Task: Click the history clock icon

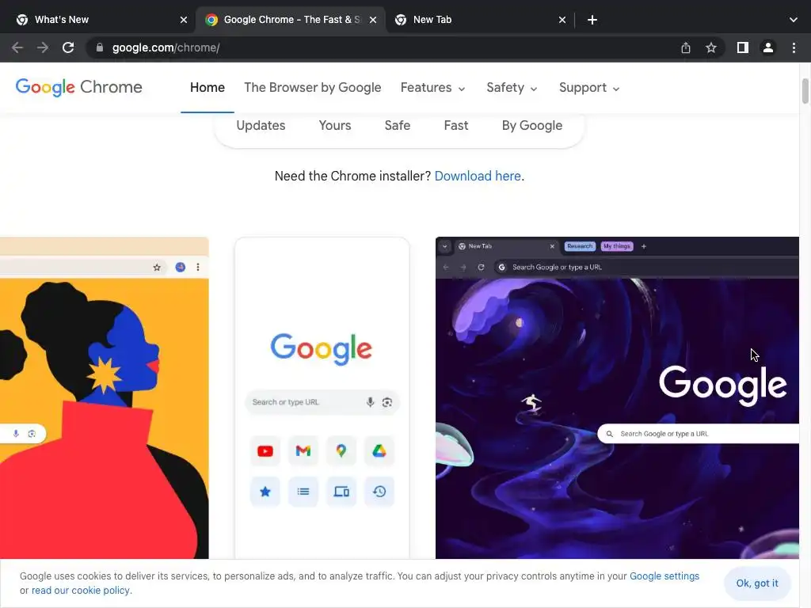Action: [379, 492]
